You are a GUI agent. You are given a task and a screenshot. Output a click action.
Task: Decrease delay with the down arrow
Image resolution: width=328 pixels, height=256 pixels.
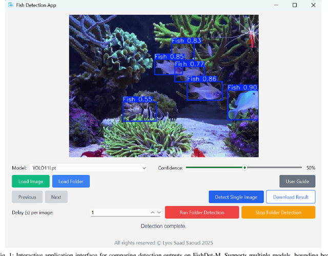click(159, 212)
